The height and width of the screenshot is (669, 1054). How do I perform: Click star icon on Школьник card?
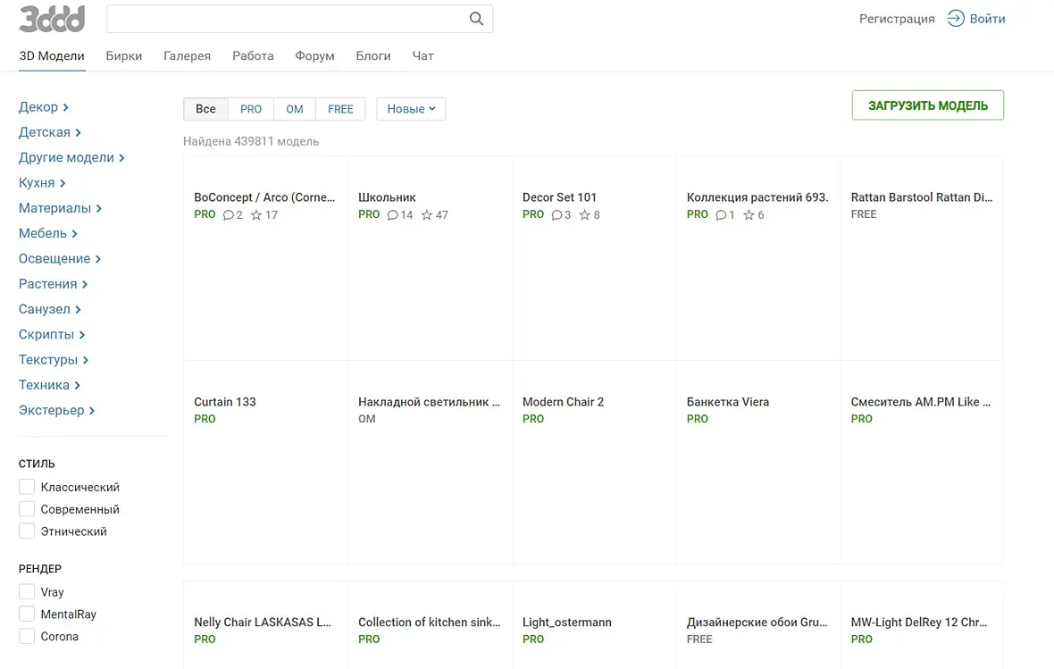[x=427, y=215]
